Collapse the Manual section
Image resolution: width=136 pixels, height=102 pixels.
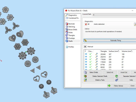[x=85, y=47]
